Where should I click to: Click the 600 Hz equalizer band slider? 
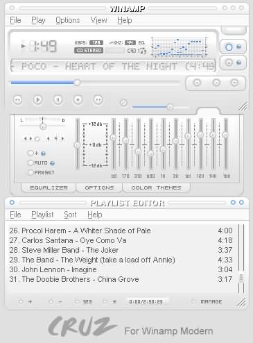coord(151,153)
